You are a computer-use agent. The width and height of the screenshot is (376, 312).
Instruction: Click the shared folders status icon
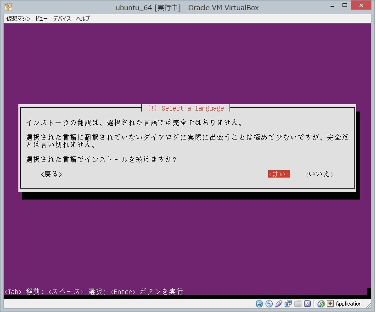coord(297,304)
